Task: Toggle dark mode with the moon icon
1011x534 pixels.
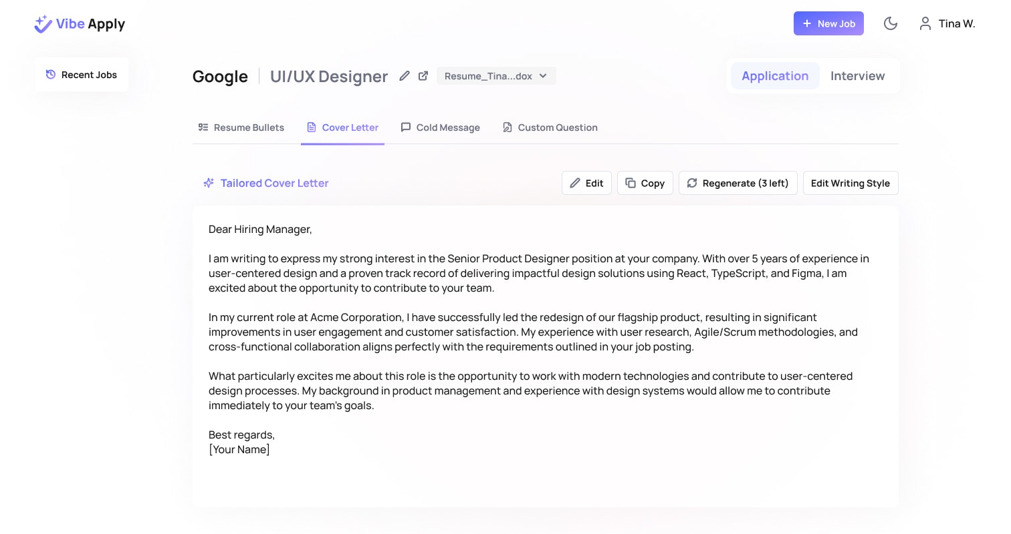Action: pyautogui.click(x=891, y=23)
